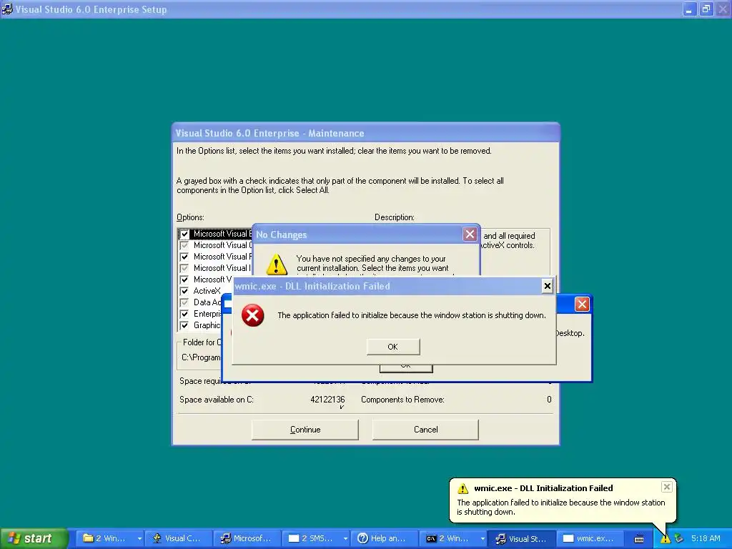Close the No Changes dialog
Image resolution: width=732 pixels, height=549 pixels.
(470, 234)
